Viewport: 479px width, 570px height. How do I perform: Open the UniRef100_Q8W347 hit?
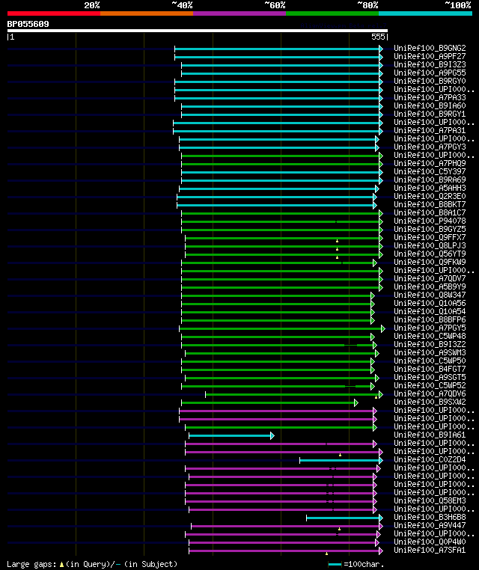430,295
